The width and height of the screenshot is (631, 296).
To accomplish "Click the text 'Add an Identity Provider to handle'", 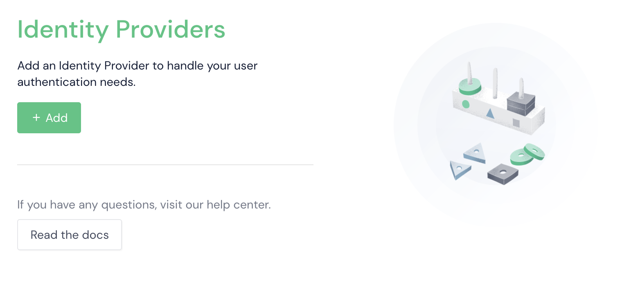I will pos(111,65).
